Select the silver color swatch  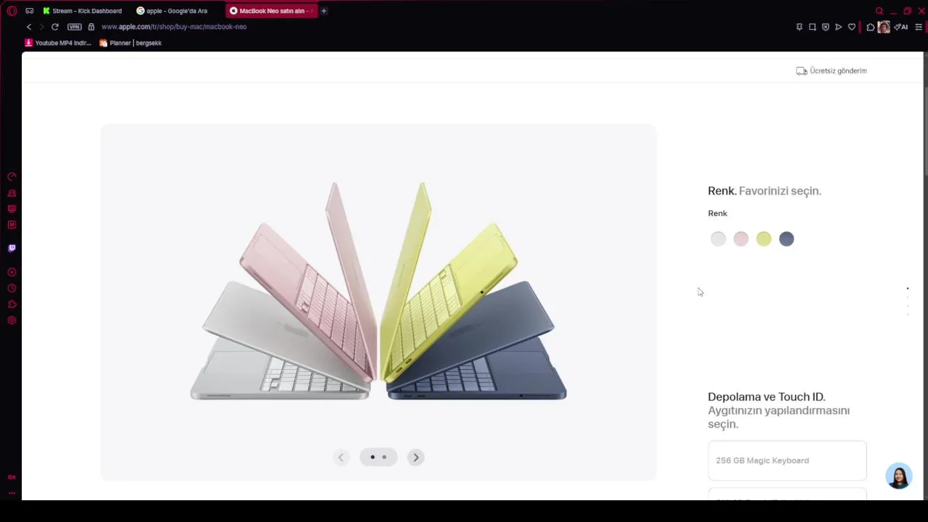718,239
